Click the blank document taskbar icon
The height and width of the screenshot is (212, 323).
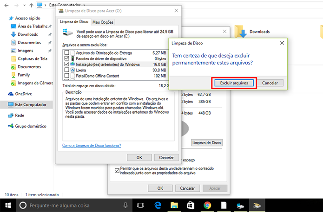click(x=224, y=205)
